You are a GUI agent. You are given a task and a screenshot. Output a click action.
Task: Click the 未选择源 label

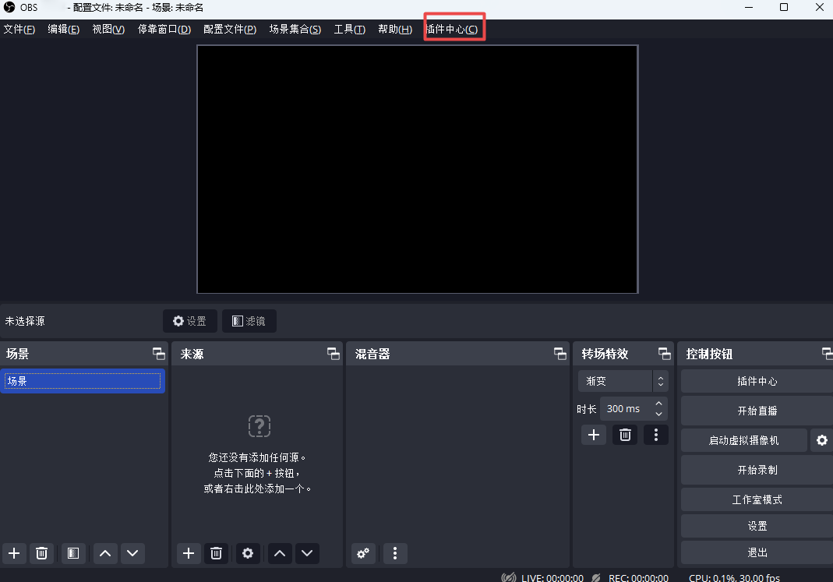25,321
